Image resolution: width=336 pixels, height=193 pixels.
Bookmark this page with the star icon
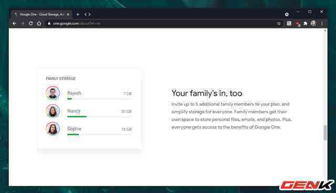click(279, 23)
